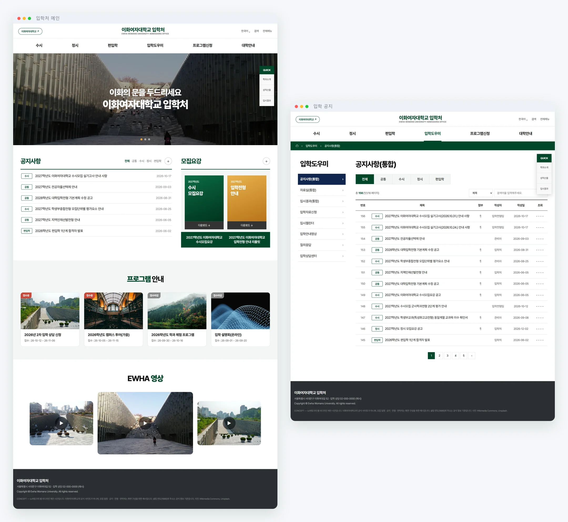The image size is (568, 522).
Task: Filter the main page 공지사항 list by 편입학
Action: tap(157, 161)
